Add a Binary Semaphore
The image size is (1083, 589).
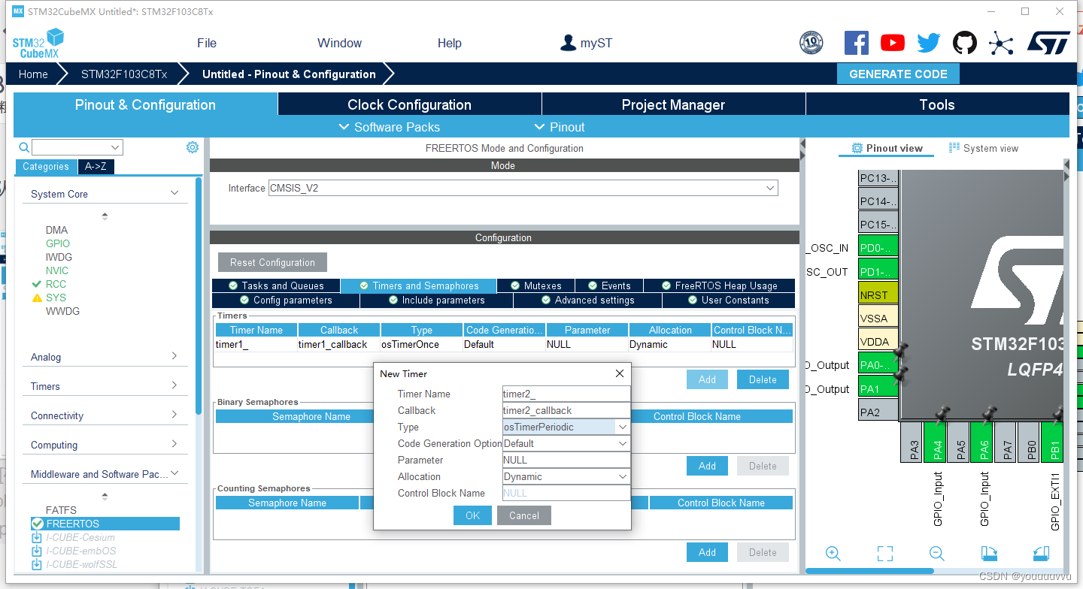(707, 466)
